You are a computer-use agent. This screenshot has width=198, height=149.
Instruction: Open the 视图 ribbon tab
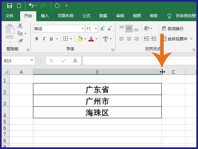tap(137, 16)
